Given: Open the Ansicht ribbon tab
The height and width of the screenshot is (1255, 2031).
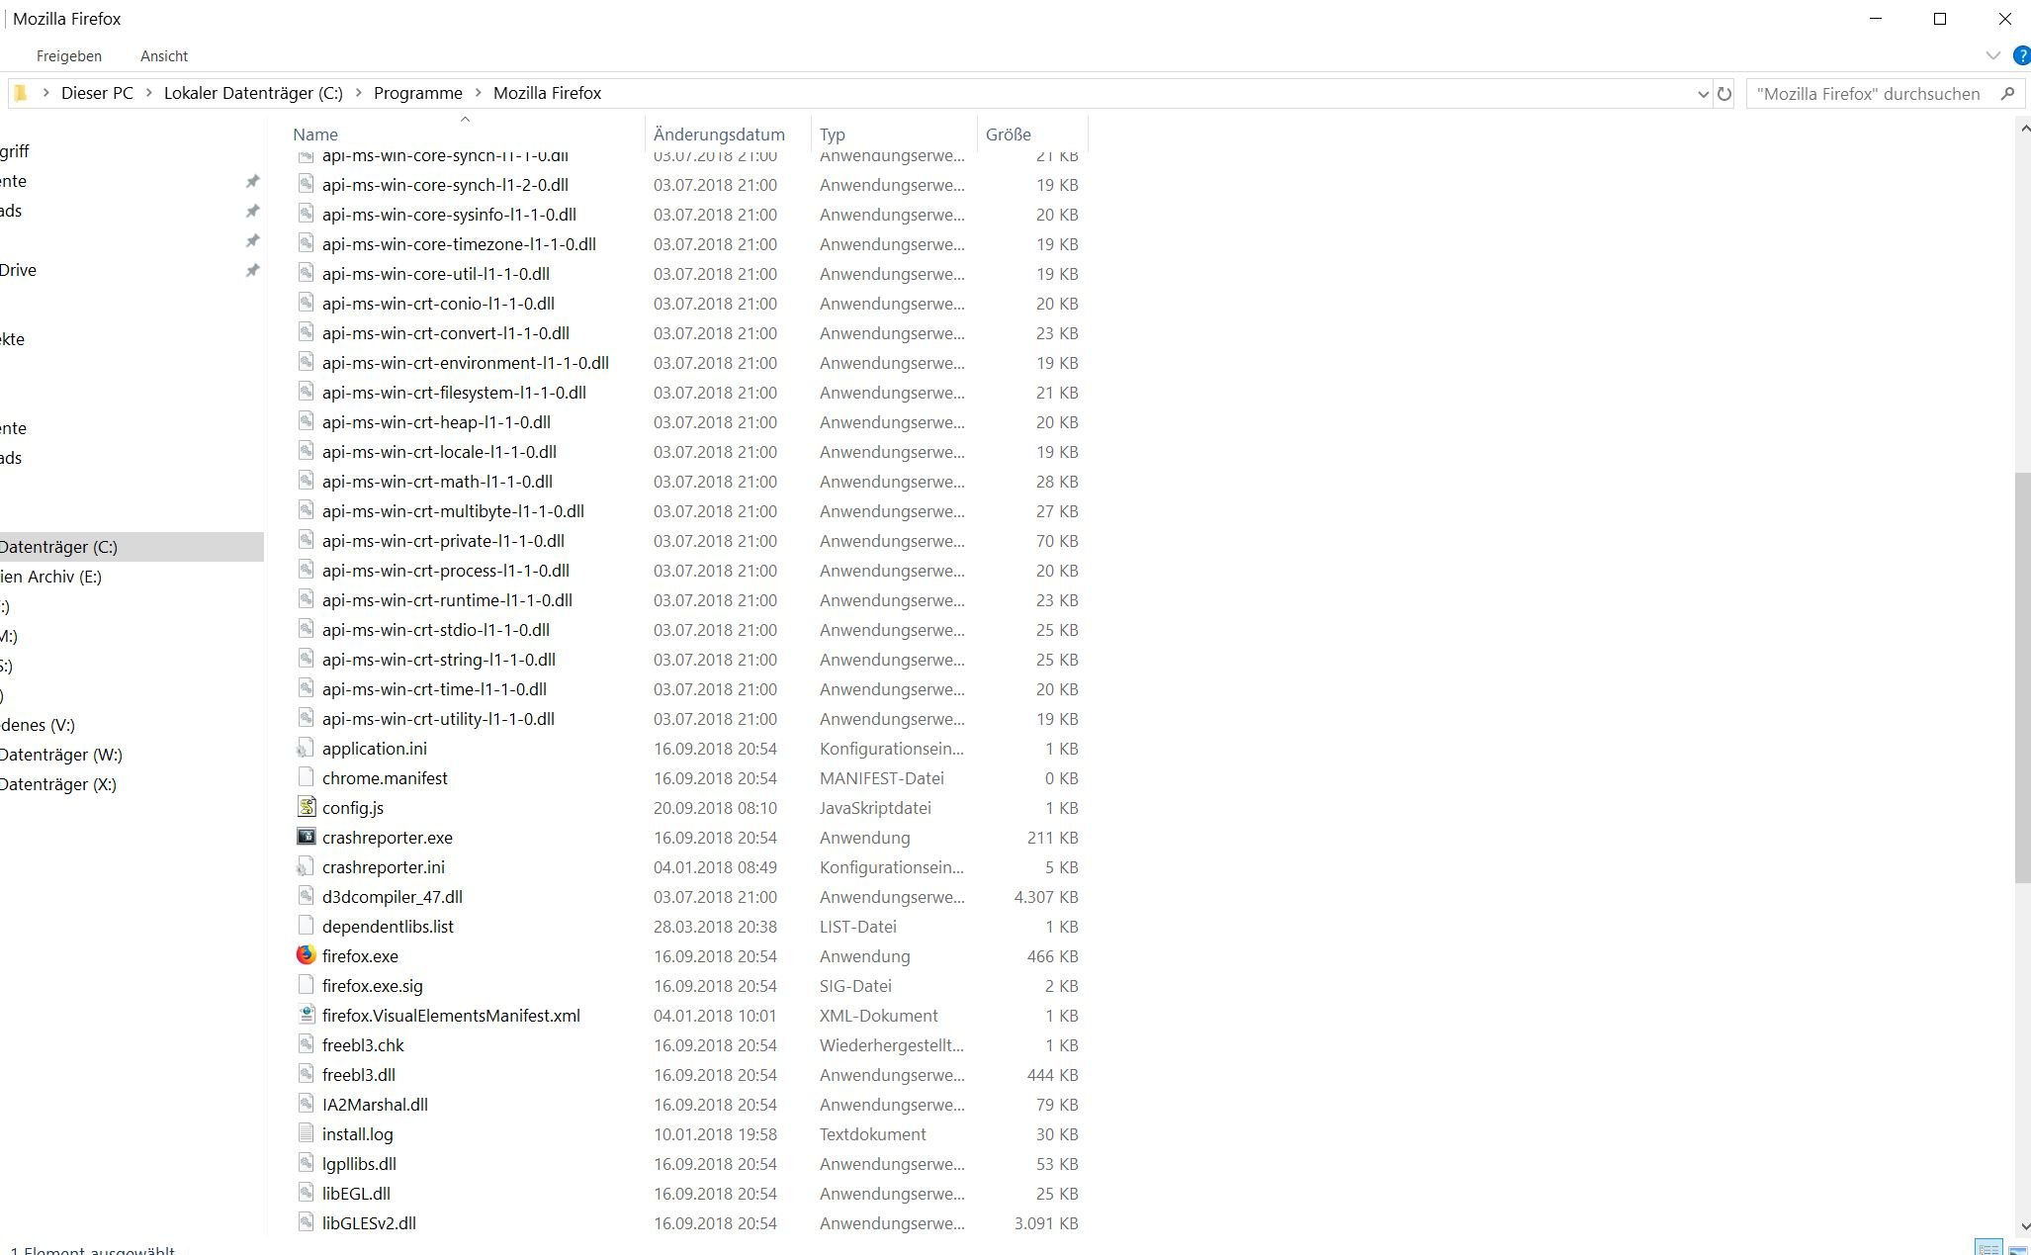Looking at the screenshot, I should (x=164, y=56).
